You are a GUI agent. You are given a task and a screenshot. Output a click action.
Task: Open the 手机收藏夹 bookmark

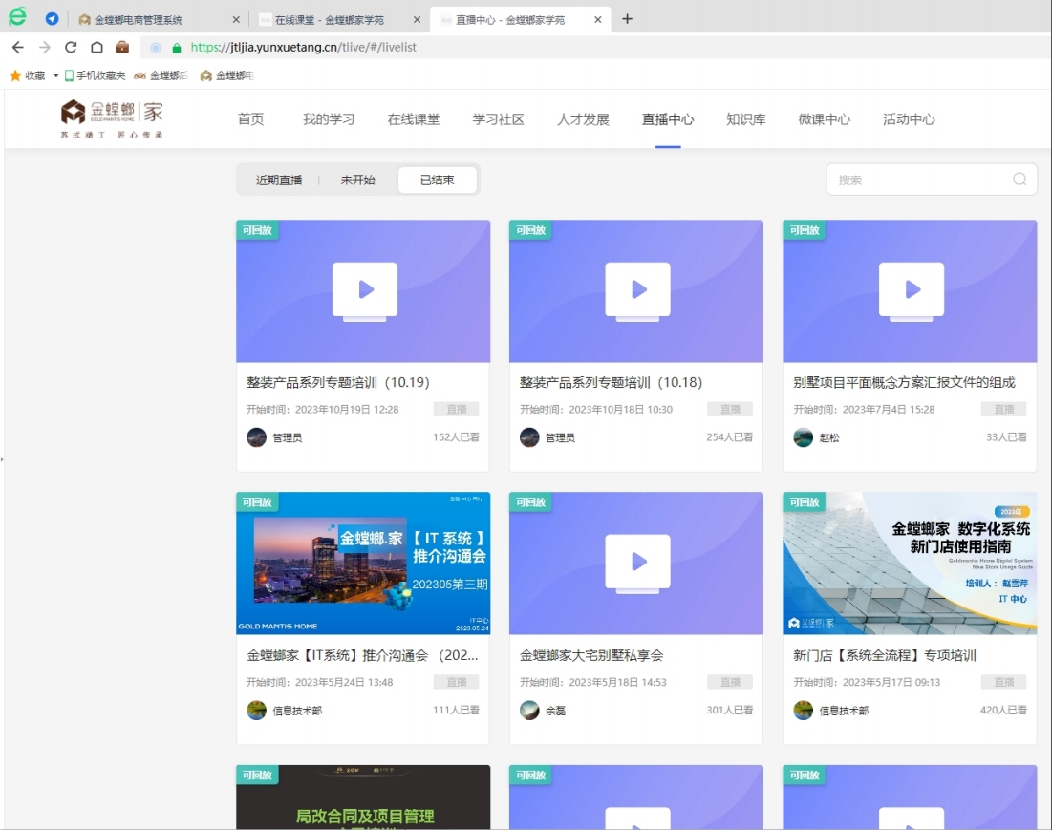point(95,75)
